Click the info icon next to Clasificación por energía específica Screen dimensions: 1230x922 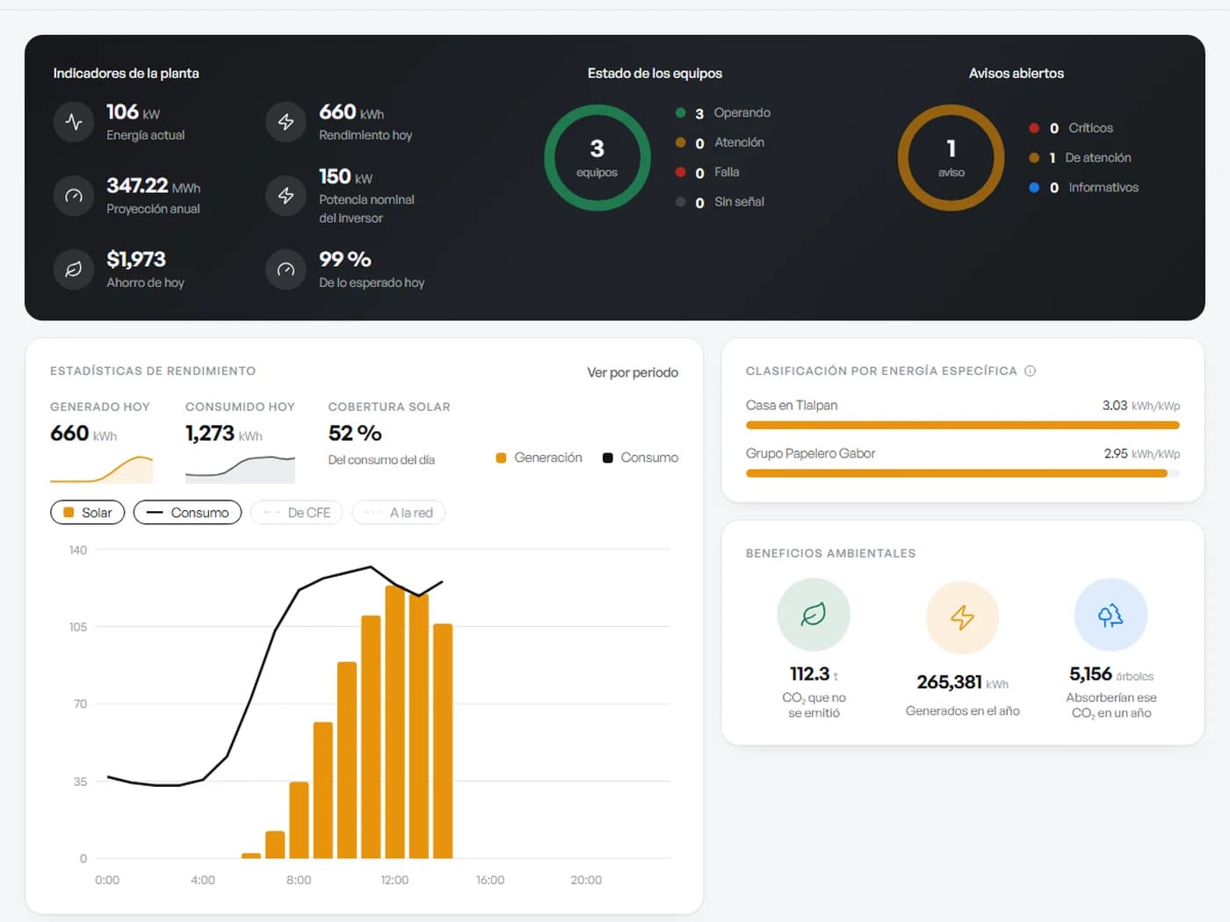(x=1031, y=371)
